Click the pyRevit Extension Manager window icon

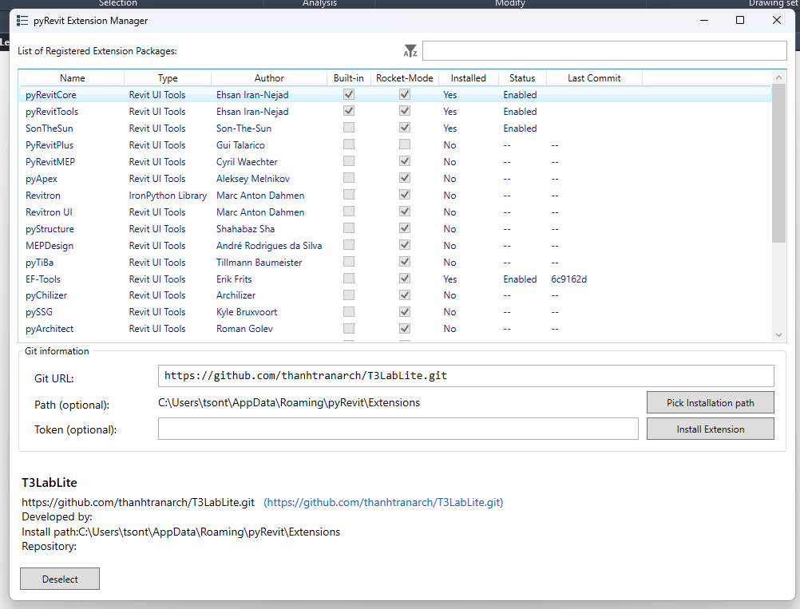pyautogui.click(x=22, y=21)
